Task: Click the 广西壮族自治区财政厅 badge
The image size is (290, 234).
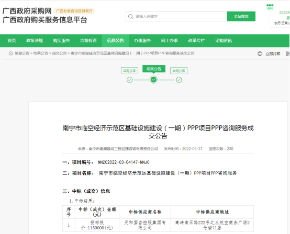Action: [74, 11]
